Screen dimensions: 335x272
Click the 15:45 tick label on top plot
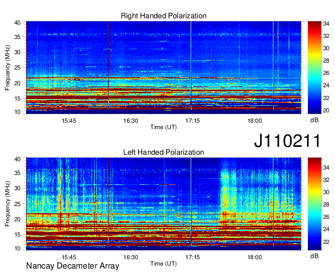pos(69,121)
